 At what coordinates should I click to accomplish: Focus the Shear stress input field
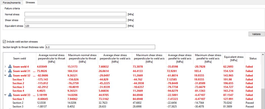click(75, 20)
